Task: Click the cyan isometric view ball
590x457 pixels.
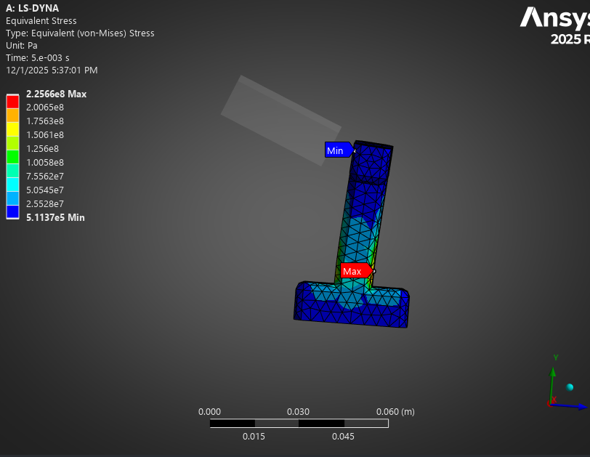Action: (x=570, y=387)
